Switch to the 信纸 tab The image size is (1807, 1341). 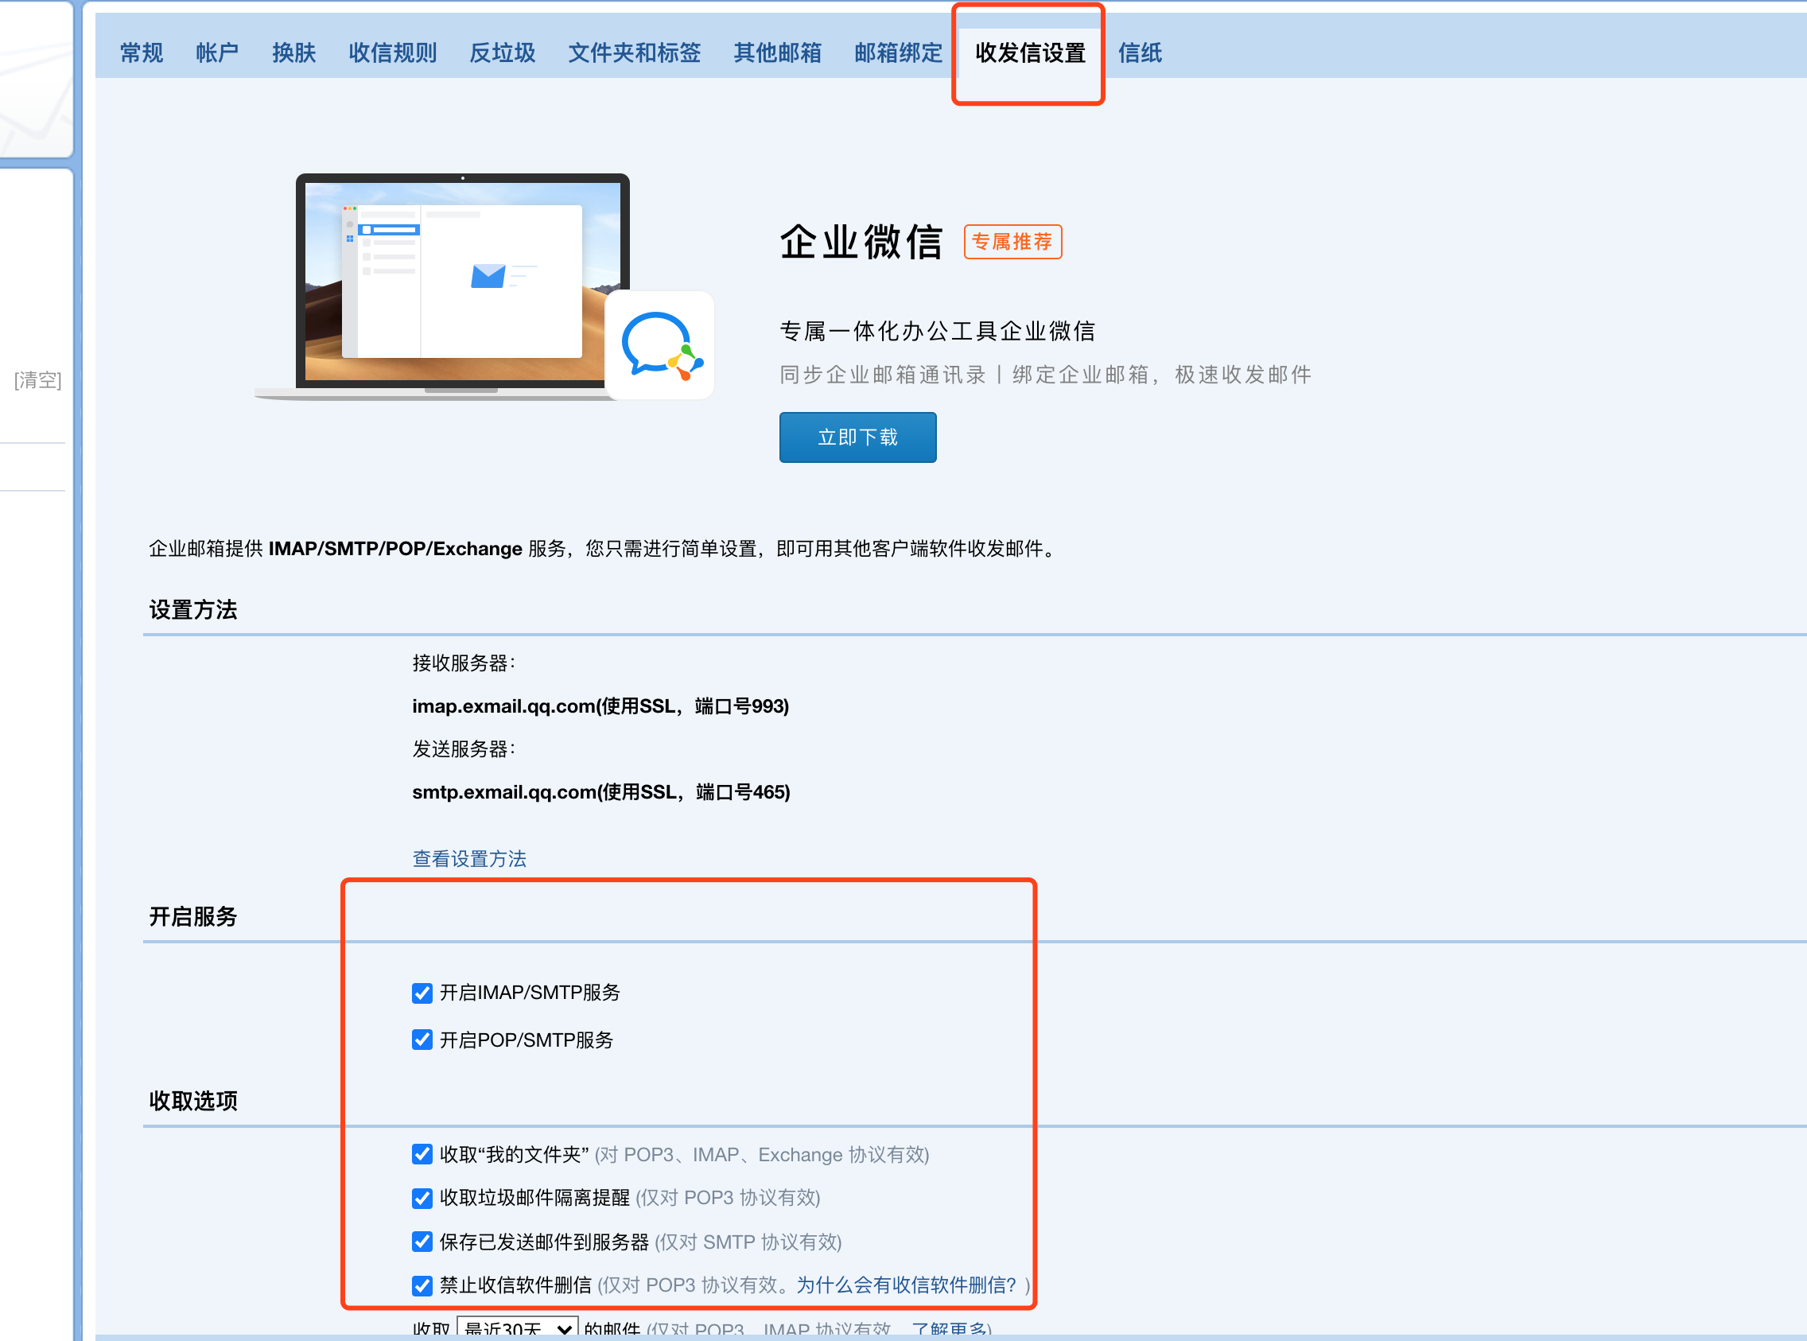click(x=1140, y=53)
